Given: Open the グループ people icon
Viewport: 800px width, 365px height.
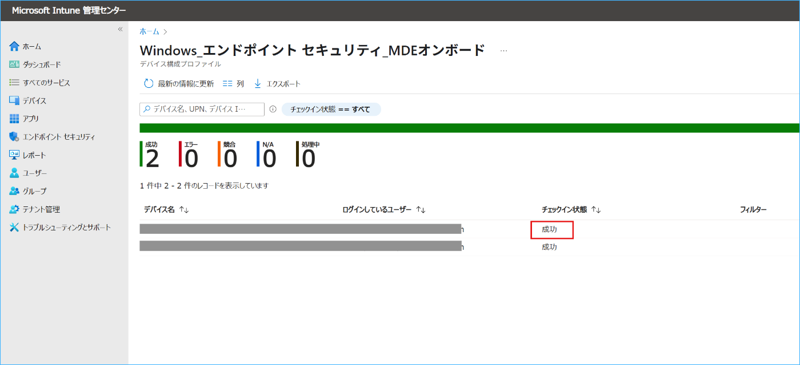Looking at the screenshot, I should click(x=14, y=191).
